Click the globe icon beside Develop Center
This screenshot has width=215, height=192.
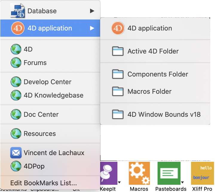(16, 82)
